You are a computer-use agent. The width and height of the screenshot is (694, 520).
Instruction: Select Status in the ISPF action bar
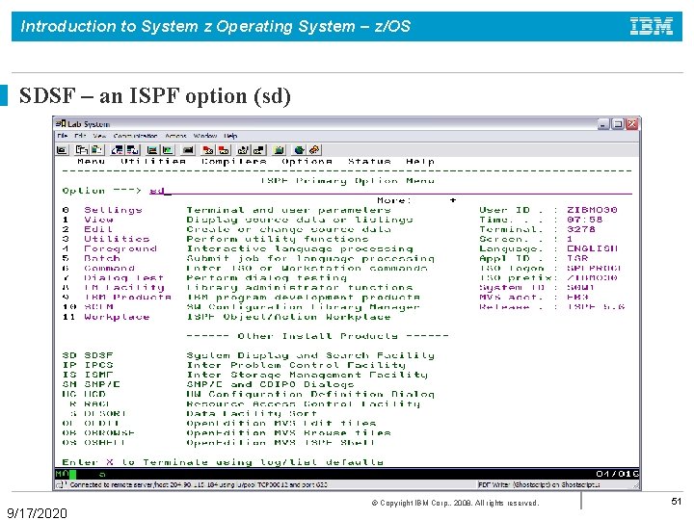pyautogui.click(x=369, y=162)
